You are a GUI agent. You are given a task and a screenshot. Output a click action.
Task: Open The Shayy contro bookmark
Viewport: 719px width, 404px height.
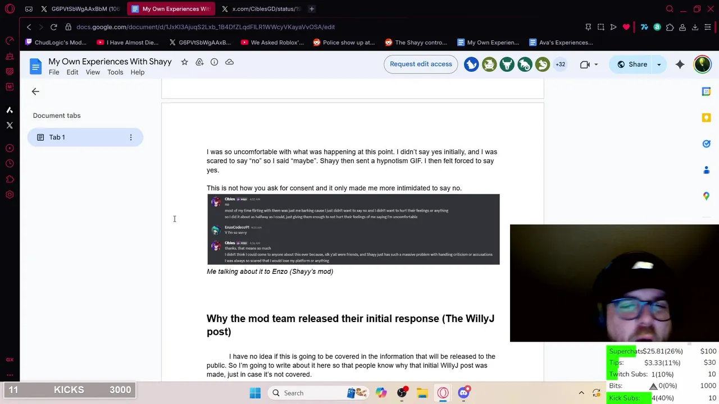(x=416, y=43)
